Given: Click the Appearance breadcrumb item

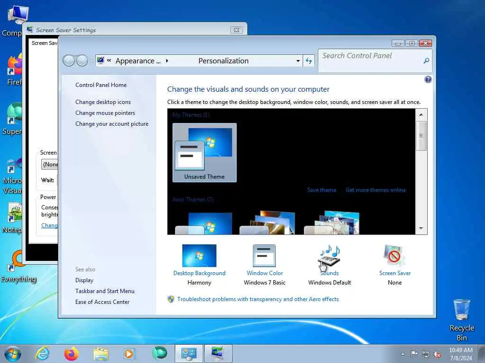Looking at the screenshot, I should coord(138,61).
